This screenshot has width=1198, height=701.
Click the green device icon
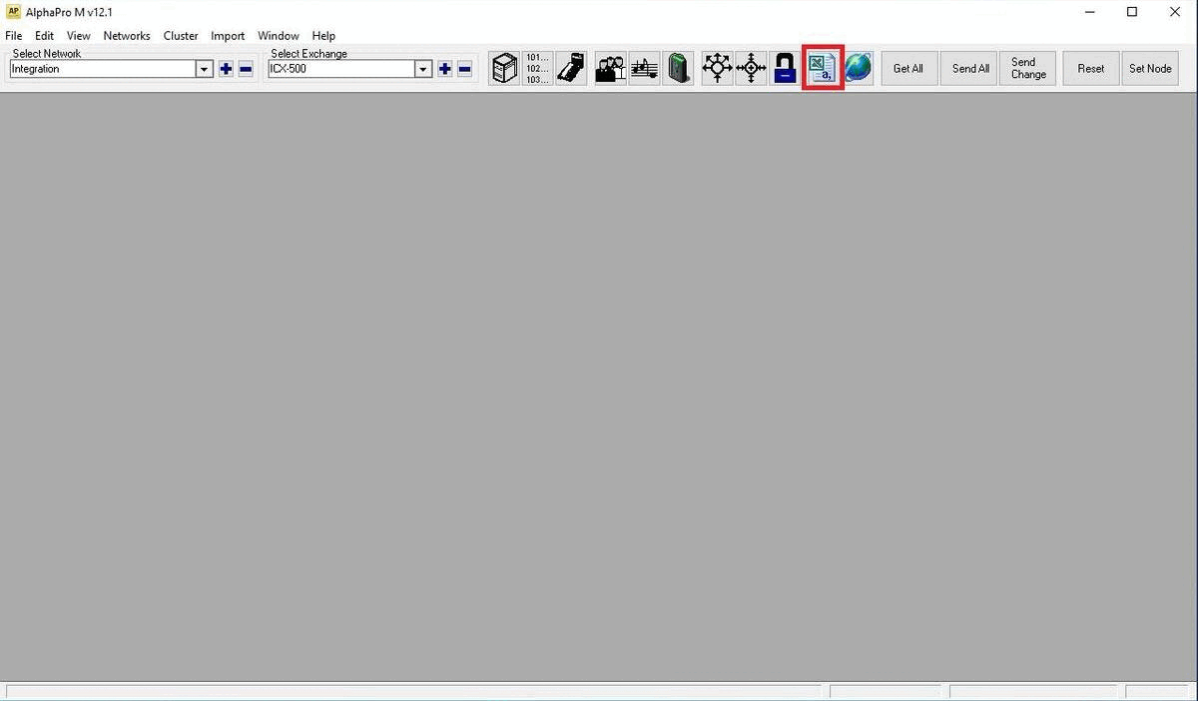coord(679,68)
